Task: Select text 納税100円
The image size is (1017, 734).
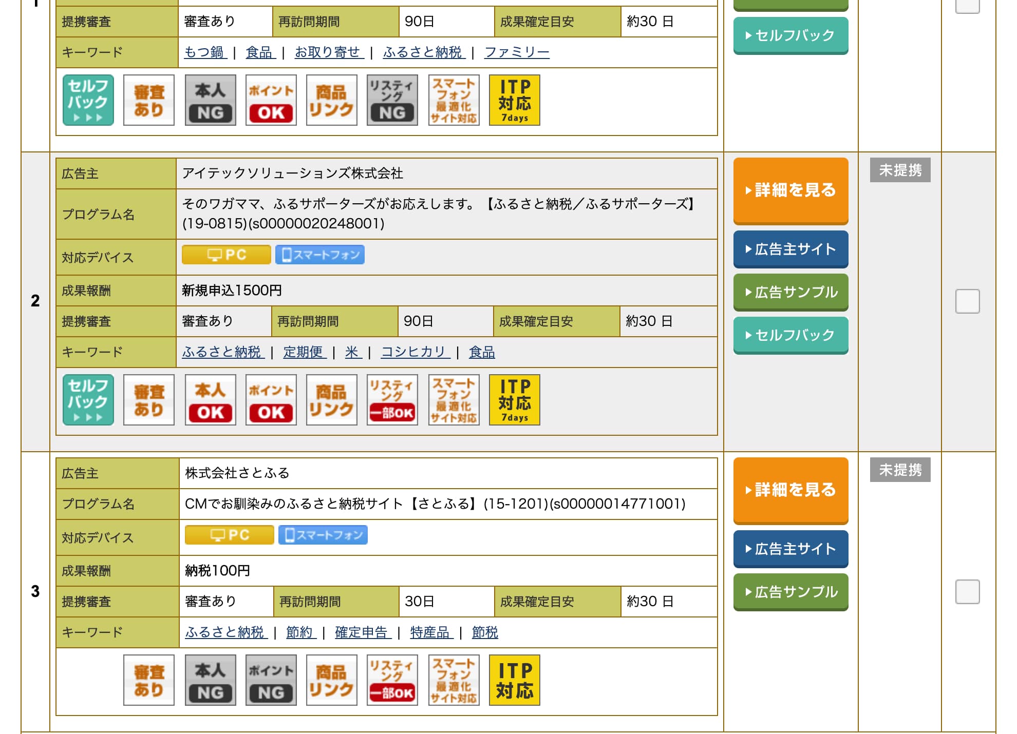Action: (217, 571)
